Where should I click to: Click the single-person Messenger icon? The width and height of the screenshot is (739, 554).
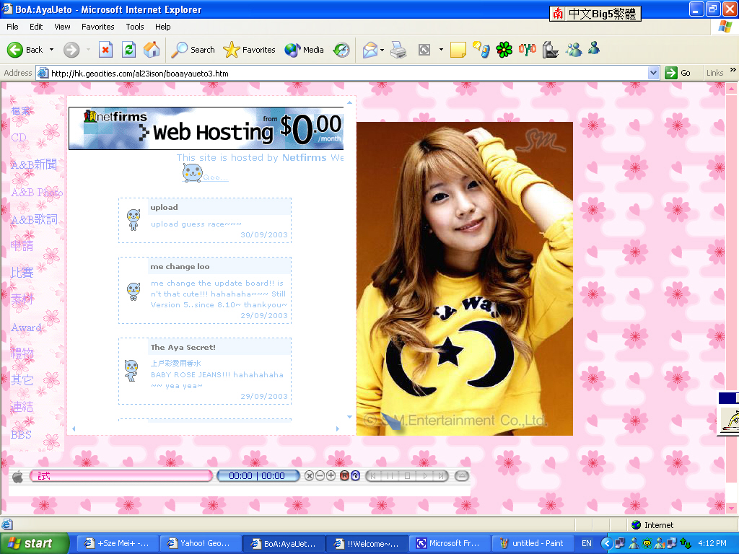click(x=594, y=48)
